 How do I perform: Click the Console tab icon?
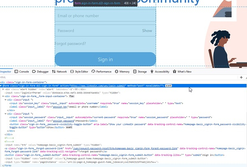pos(16,72)
